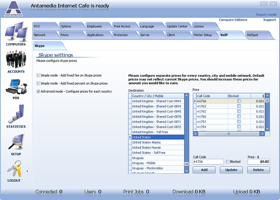
Task: Enable Simple mode fixed percent checkbox
Action: pyautogui.click(x=38, y=83)
